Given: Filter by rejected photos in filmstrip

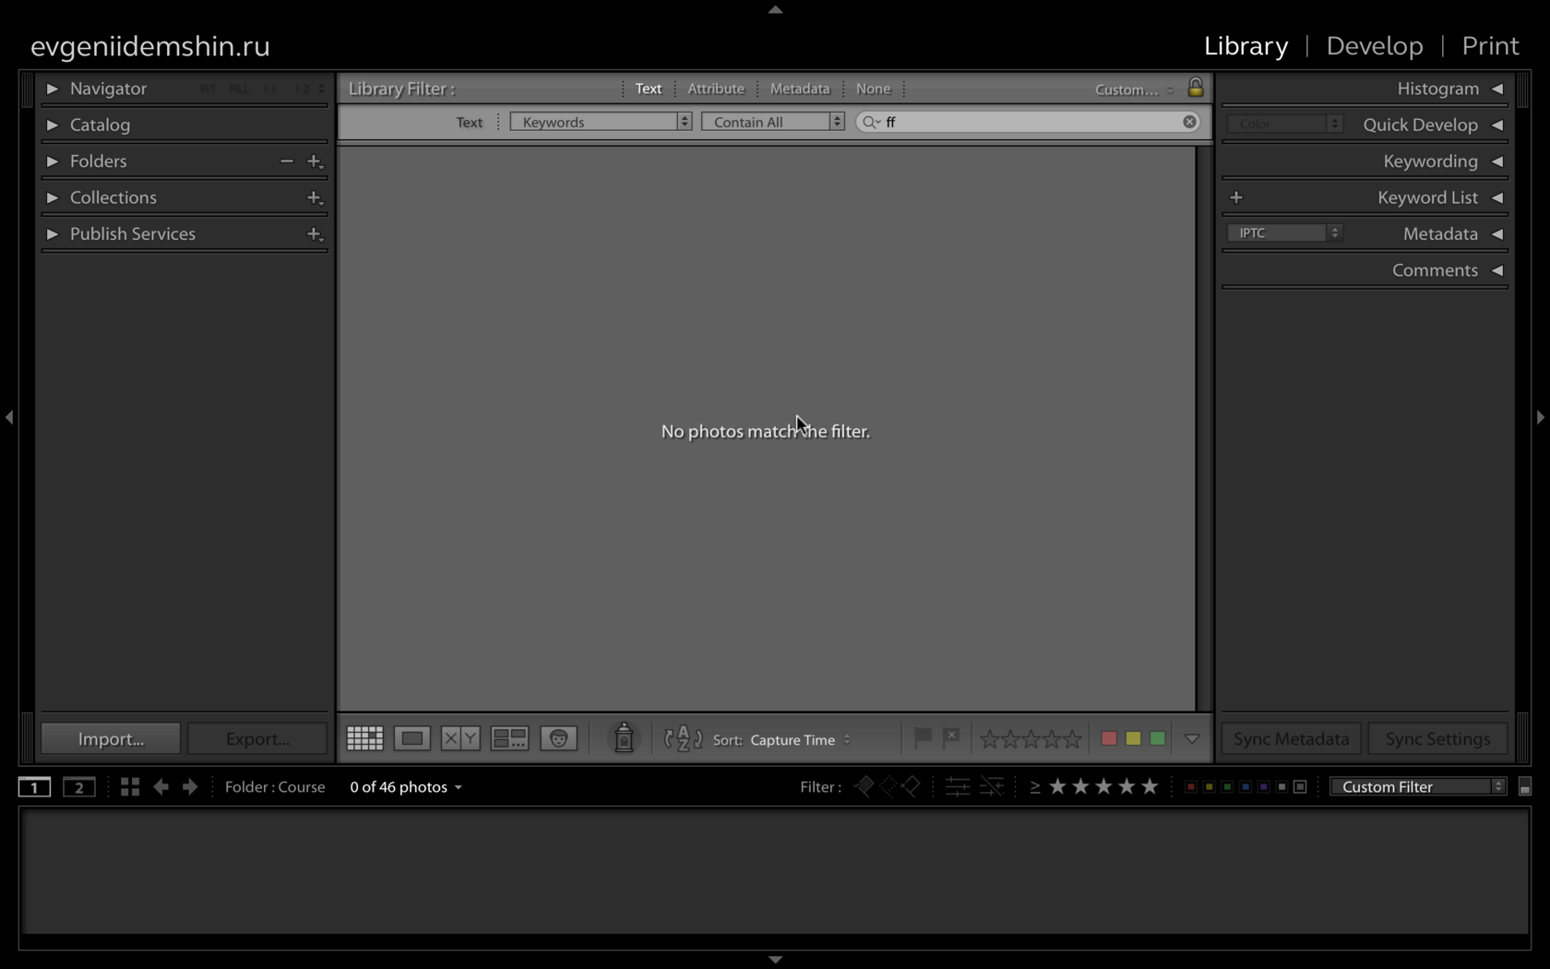Looking at the screenshot, I should pyautogui.click(x=911, y=786).
